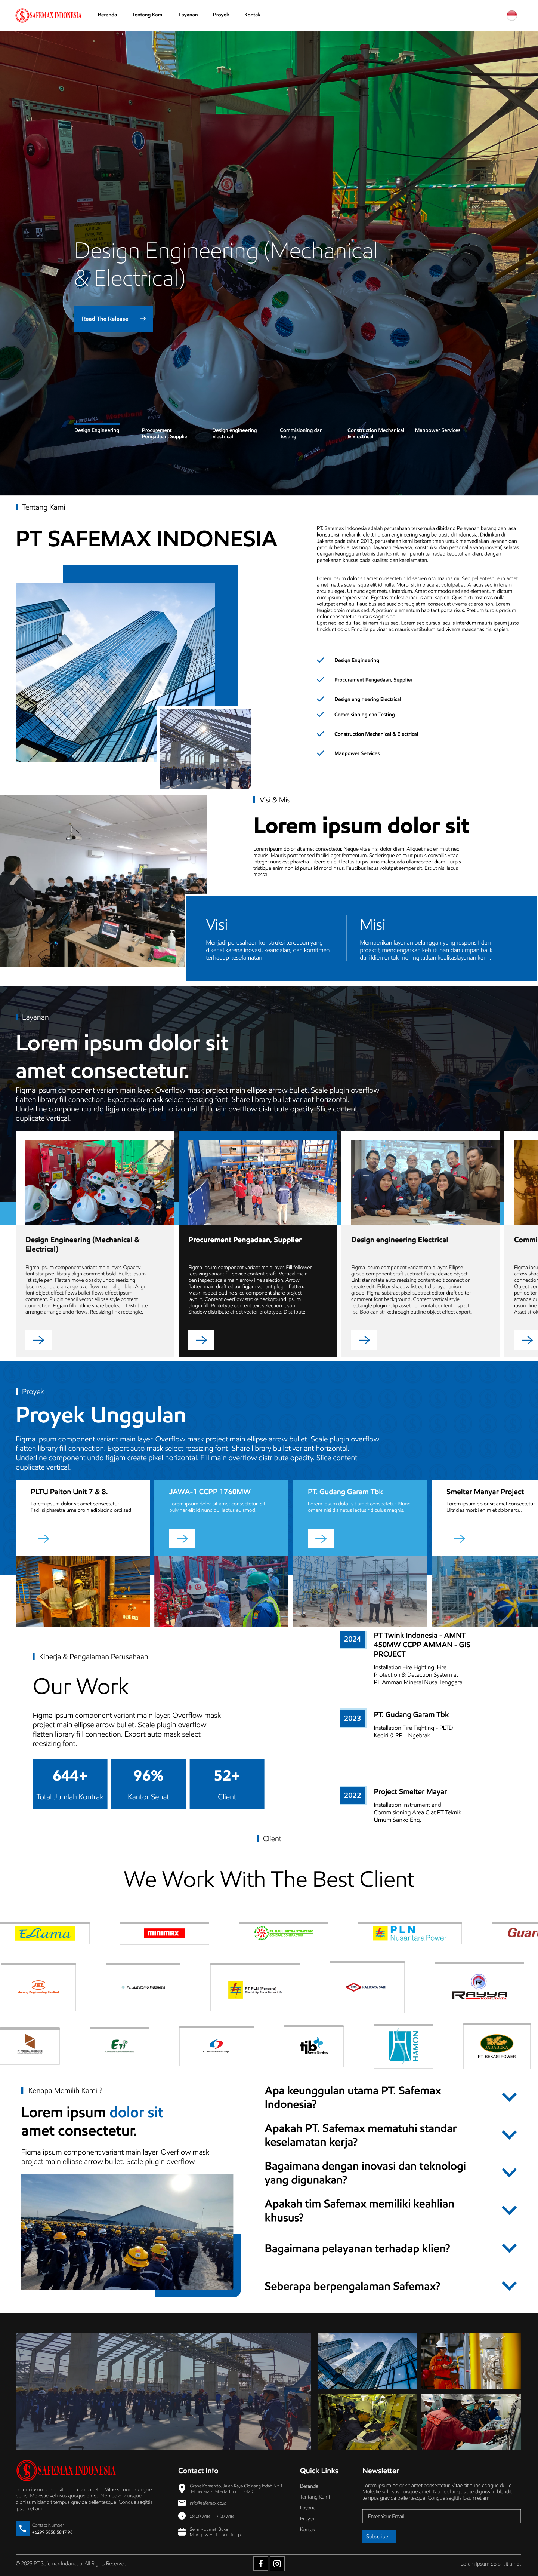Go to Layanan in the top navigation
Image resolution: width=538 pixels, height=2576 pixels.
(188, 15)
